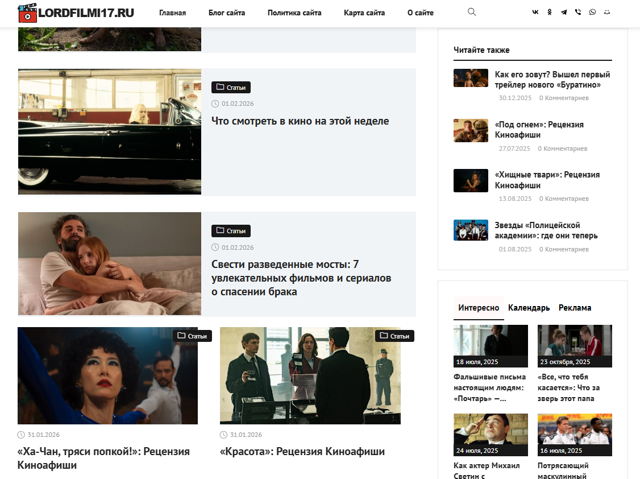Click the Статьи tag on 'Свести разведенные мосты'
Screen dimensions: 640x479
click(x=231, y=231)
